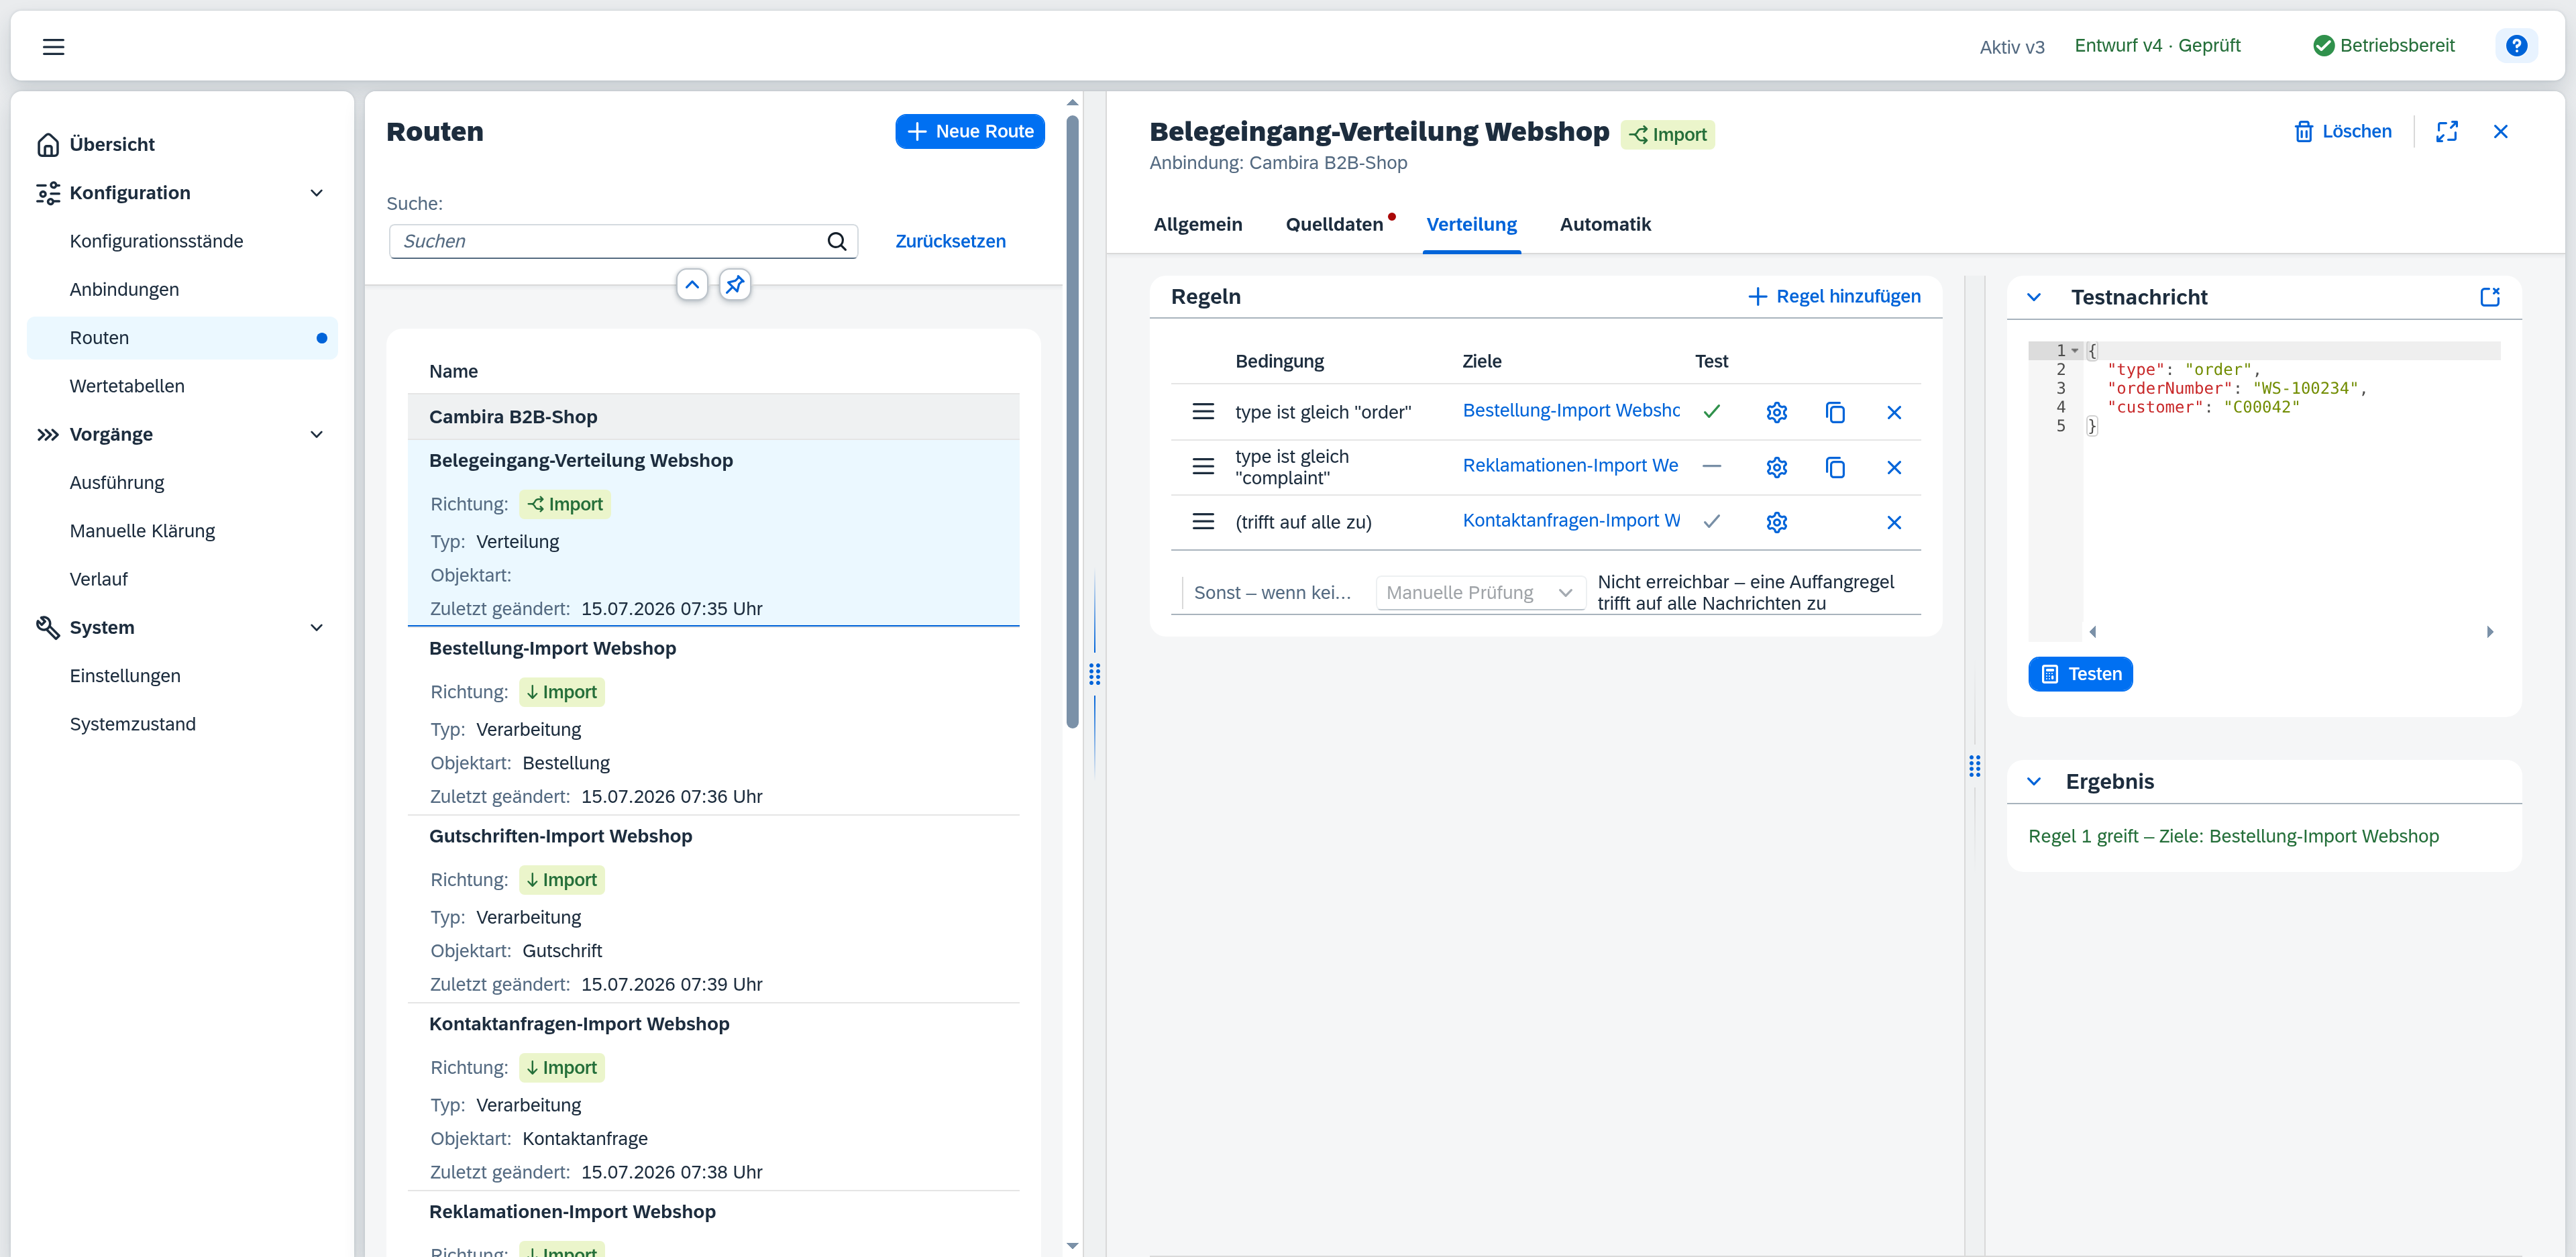Delete the "complaint" rule with X
2576x1257 pixels.
[x=1894, y=467]
